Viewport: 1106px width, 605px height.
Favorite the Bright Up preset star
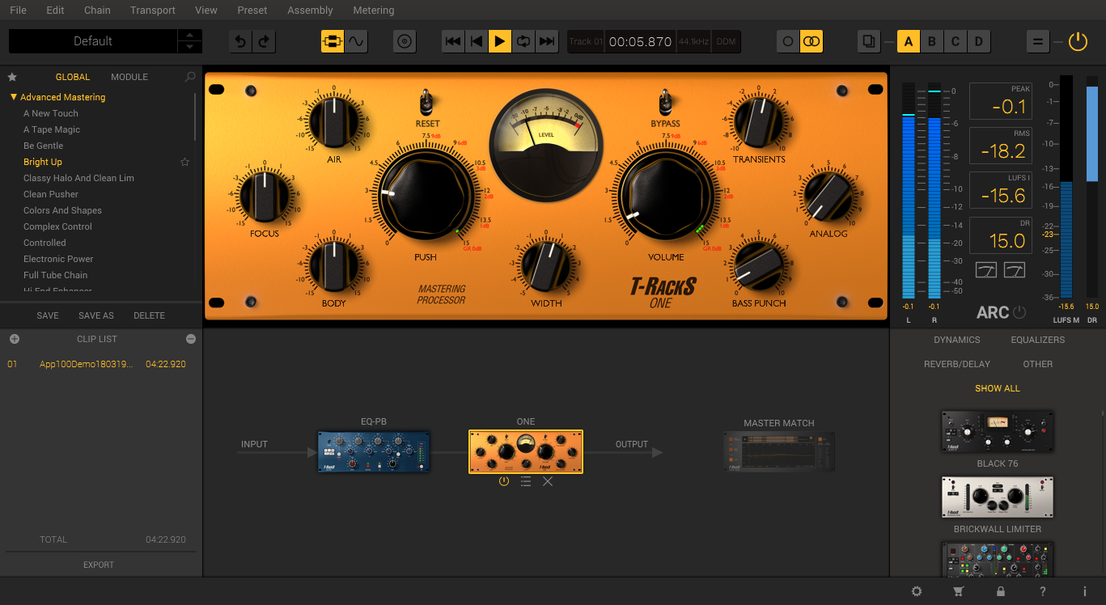pyautogui.click(x=184, y=162)
